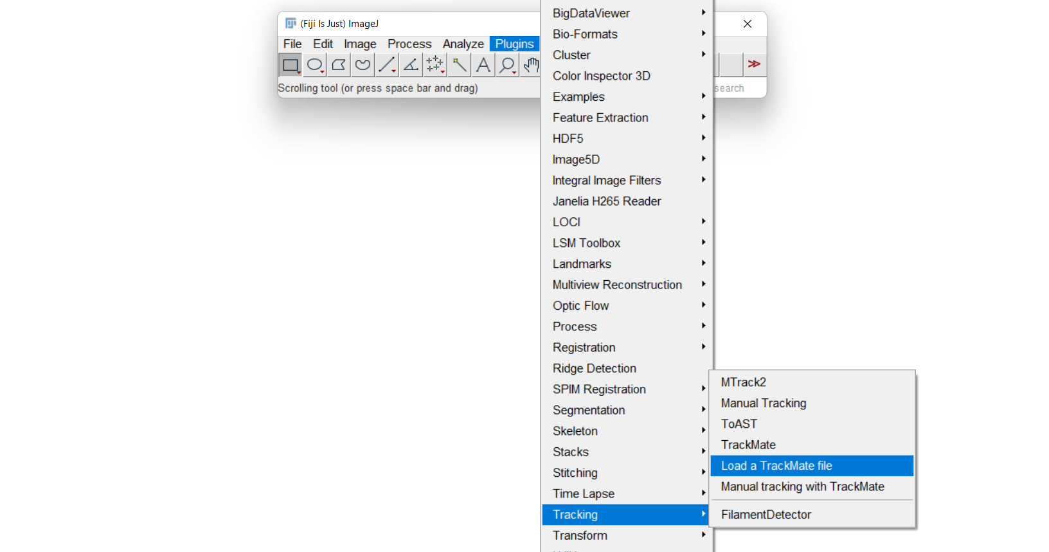Expand the Stitching submenu

pos(627,472)
